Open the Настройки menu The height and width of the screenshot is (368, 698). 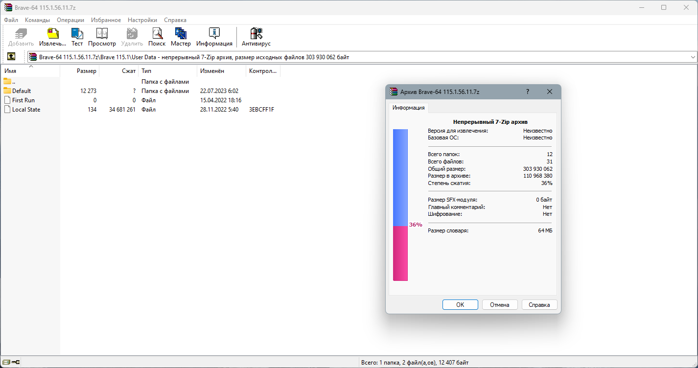[x=142, y=20]
